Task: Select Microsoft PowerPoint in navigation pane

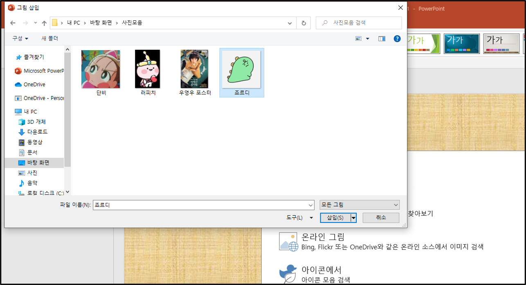Action: point(40,71)
